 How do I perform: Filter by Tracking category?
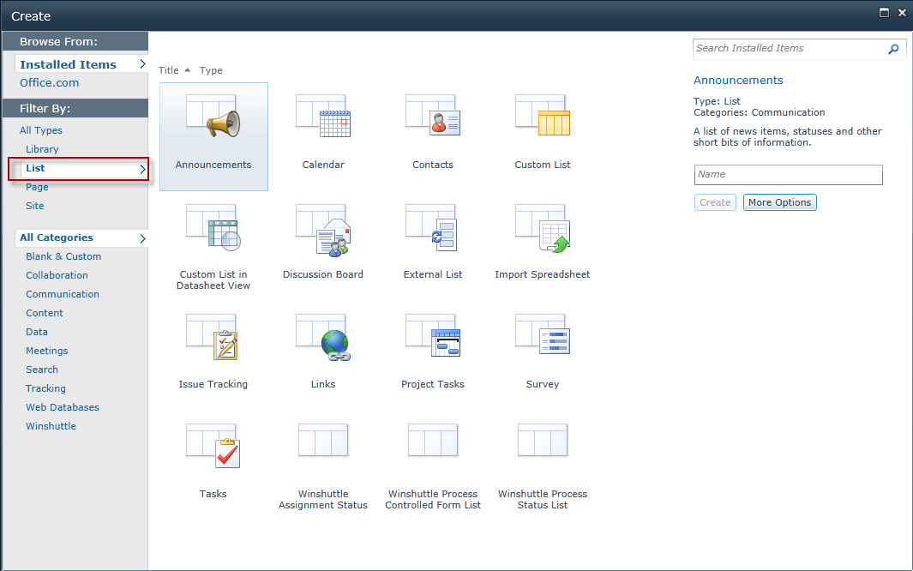pyautogui.click(x=45, y=388)
